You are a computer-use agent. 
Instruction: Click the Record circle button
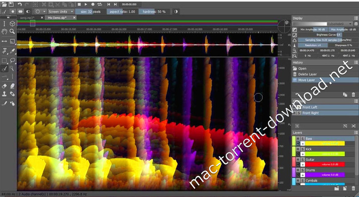tap(93, 4)
